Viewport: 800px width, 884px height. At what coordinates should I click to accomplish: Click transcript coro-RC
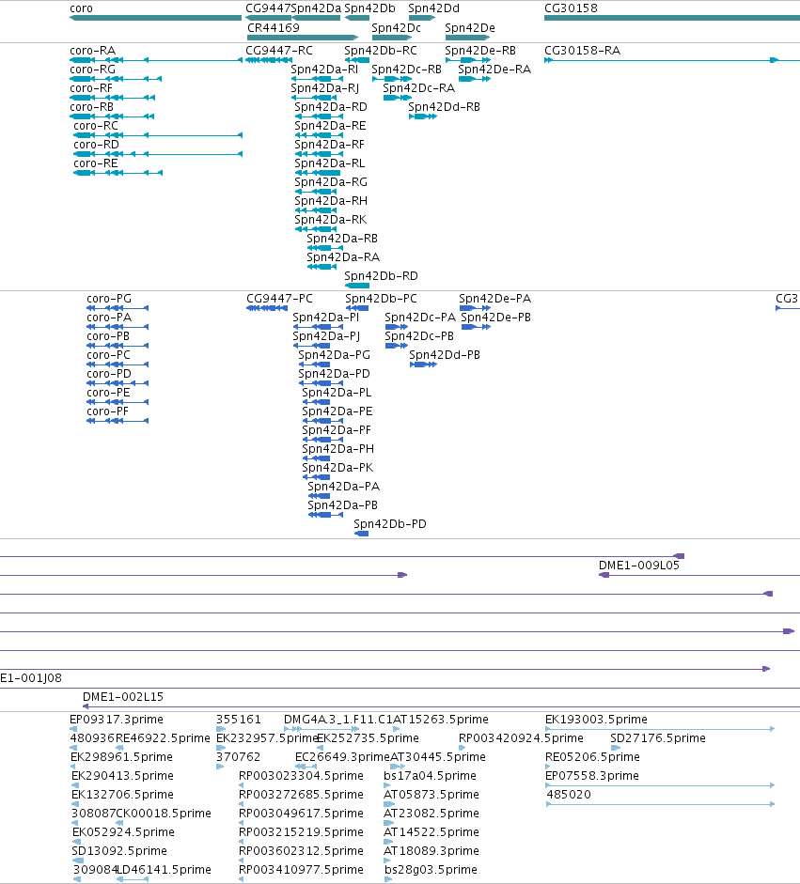pos(158,135)
